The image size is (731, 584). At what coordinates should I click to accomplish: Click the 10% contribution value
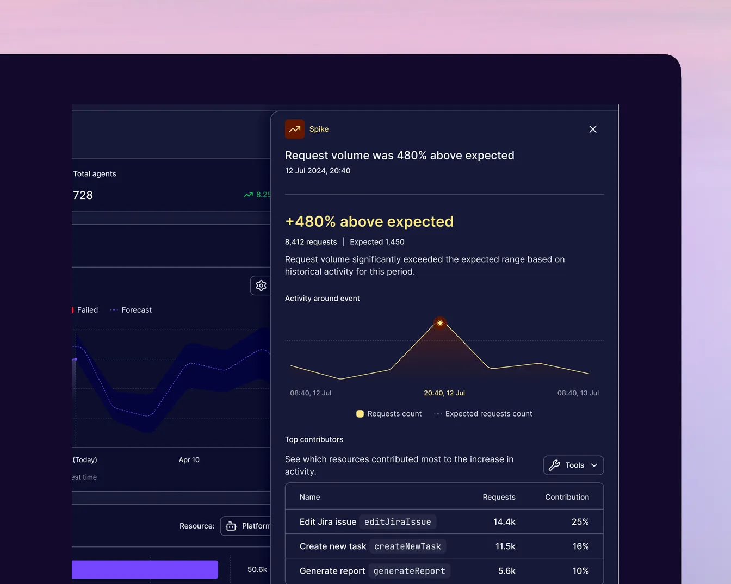580,571
